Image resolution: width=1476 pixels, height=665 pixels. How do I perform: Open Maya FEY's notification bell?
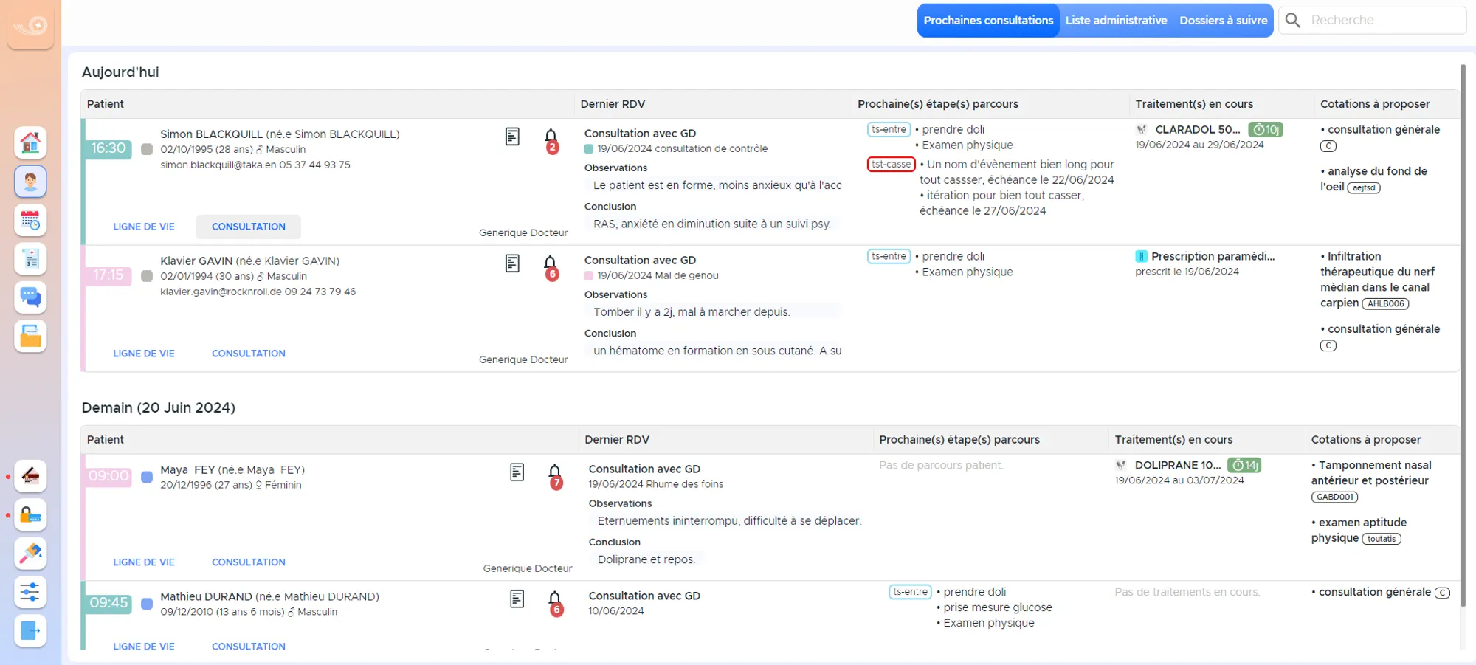point(555,475)
